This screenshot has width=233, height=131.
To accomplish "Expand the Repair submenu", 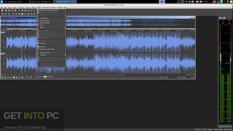I will point(51,28).
